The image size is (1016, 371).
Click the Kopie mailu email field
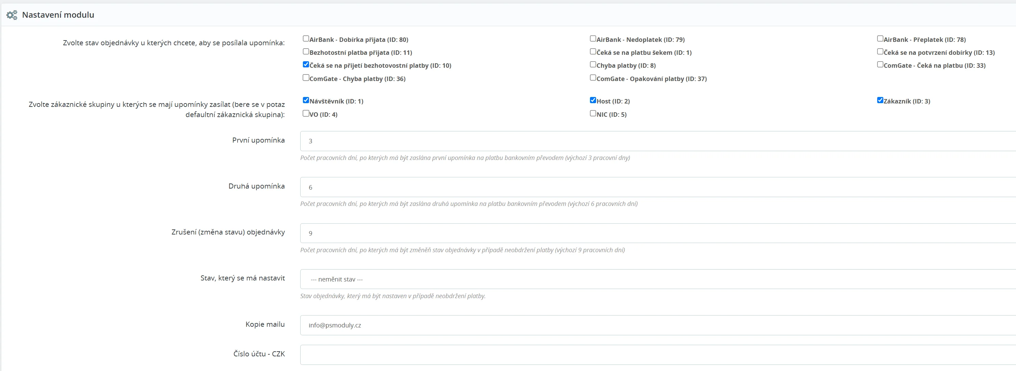(x=655, y=325)
